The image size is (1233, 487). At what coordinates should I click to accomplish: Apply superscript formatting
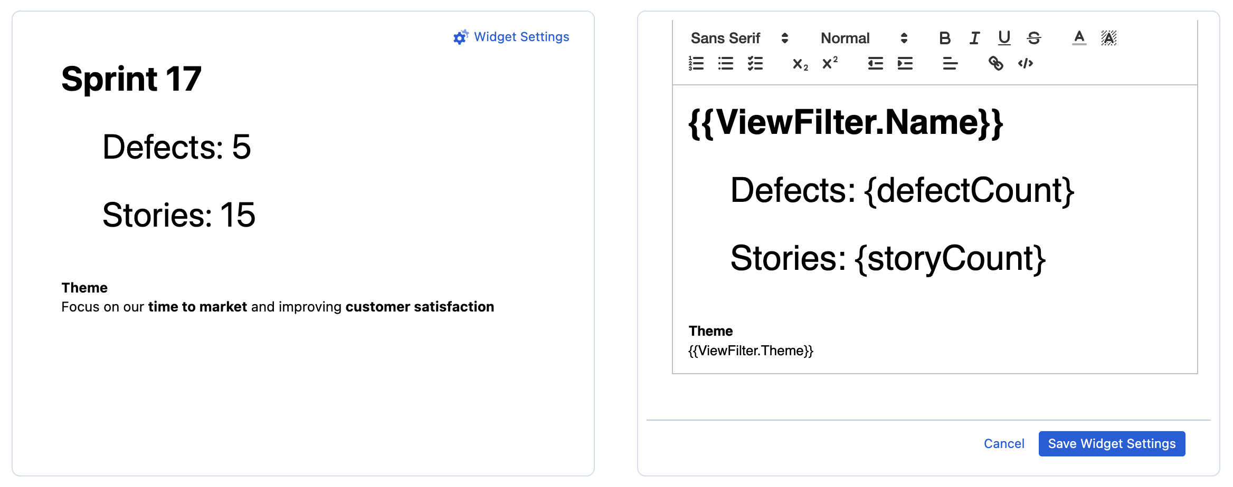(x=829, y=63)
